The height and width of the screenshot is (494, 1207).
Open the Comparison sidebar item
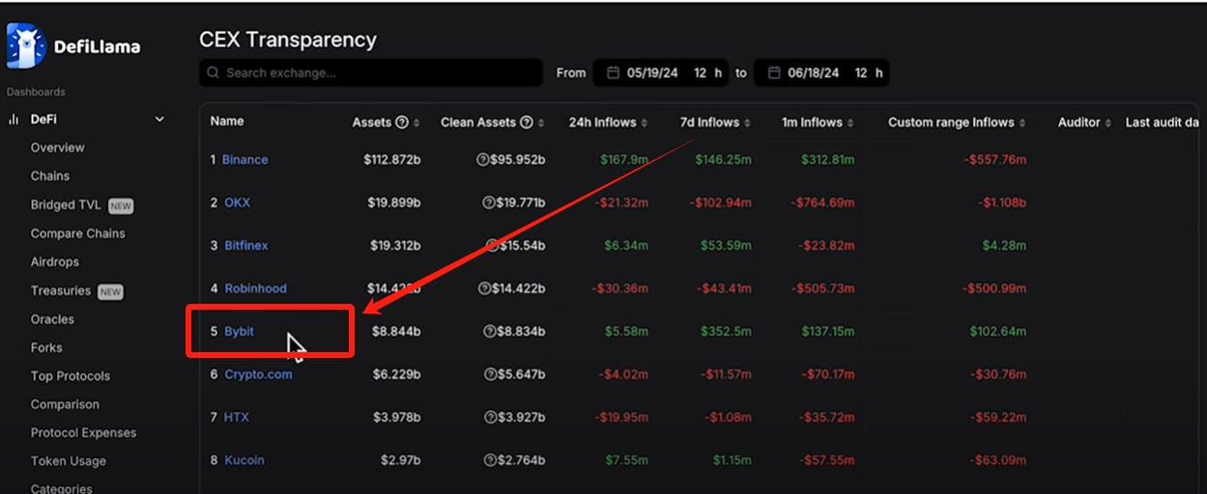pos(65,404)
